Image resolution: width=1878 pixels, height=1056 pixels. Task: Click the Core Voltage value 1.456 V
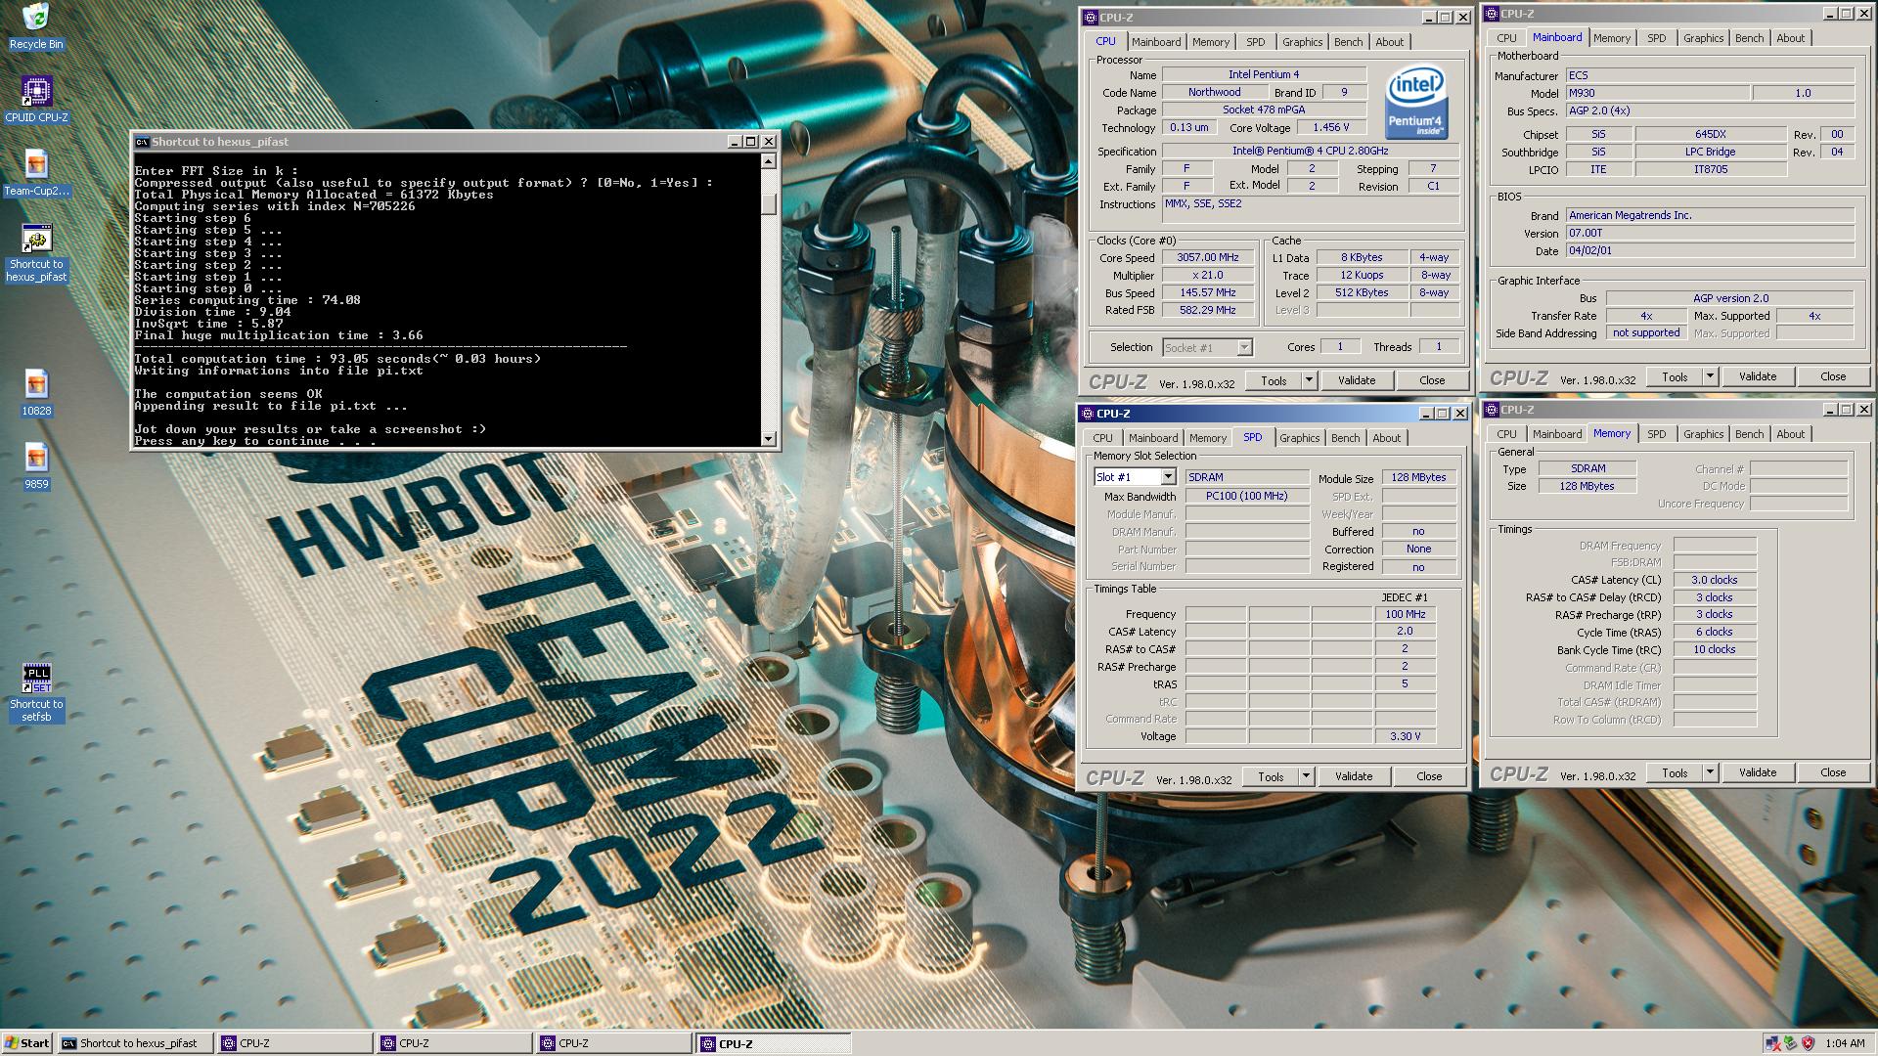coord(1331,127)
